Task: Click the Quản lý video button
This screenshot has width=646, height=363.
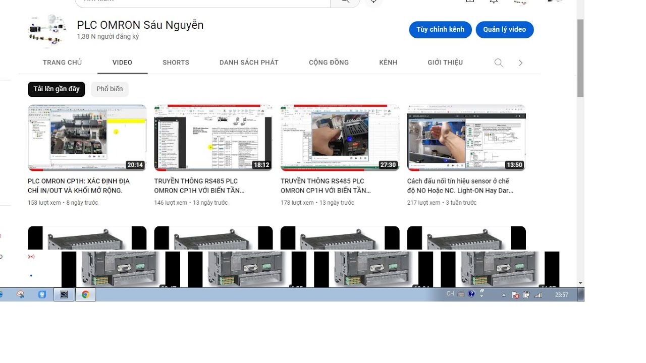Action: click(504, 30)
